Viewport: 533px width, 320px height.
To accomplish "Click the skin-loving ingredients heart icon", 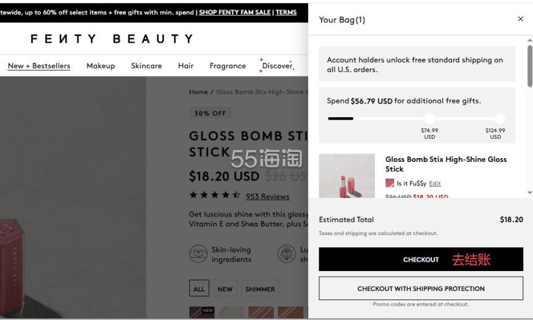I will point(198,254).
